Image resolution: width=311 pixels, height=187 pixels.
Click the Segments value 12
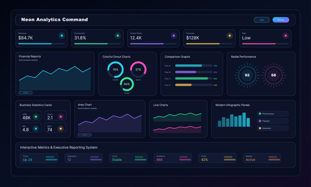click(69, 160)
